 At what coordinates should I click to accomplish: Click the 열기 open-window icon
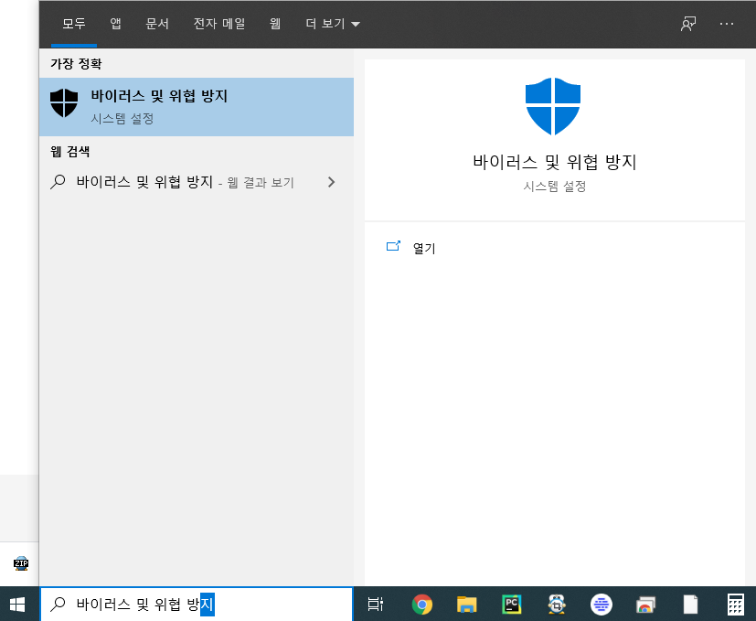click(393, 246)
